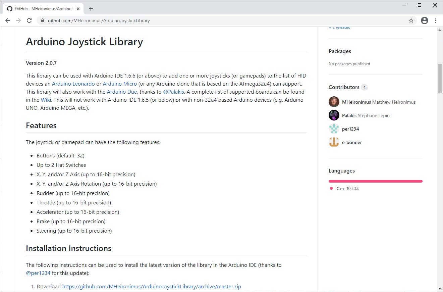Click in the address bar URL field
Screen dimensions: 443x292
pos(201,20)
